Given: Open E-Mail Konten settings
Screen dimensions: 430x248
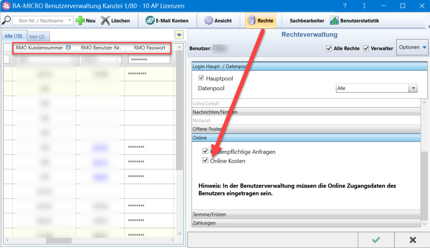Looking at the screenshot, I should click(167, 20).
